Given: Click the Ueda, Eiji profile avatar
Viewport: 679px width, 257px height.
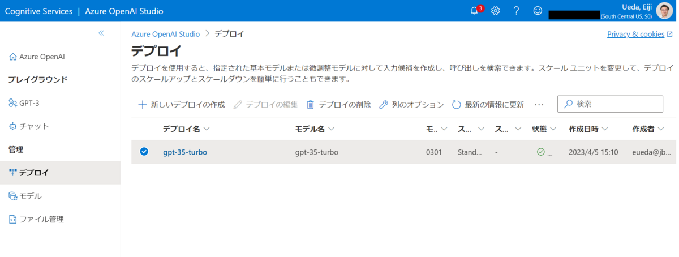Looking at the screenshot, I should tap(664, 11).
